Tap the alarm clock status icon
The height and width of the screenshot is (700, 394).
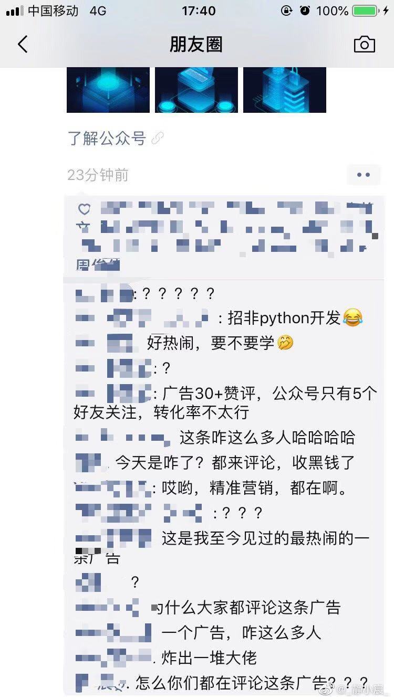pyautogui.click(x=305, y=10)
